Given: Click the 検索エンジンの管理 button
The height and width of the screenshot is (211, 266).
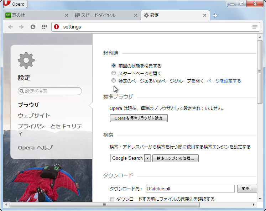Looking at the screenshot, I should coord(176,158).
